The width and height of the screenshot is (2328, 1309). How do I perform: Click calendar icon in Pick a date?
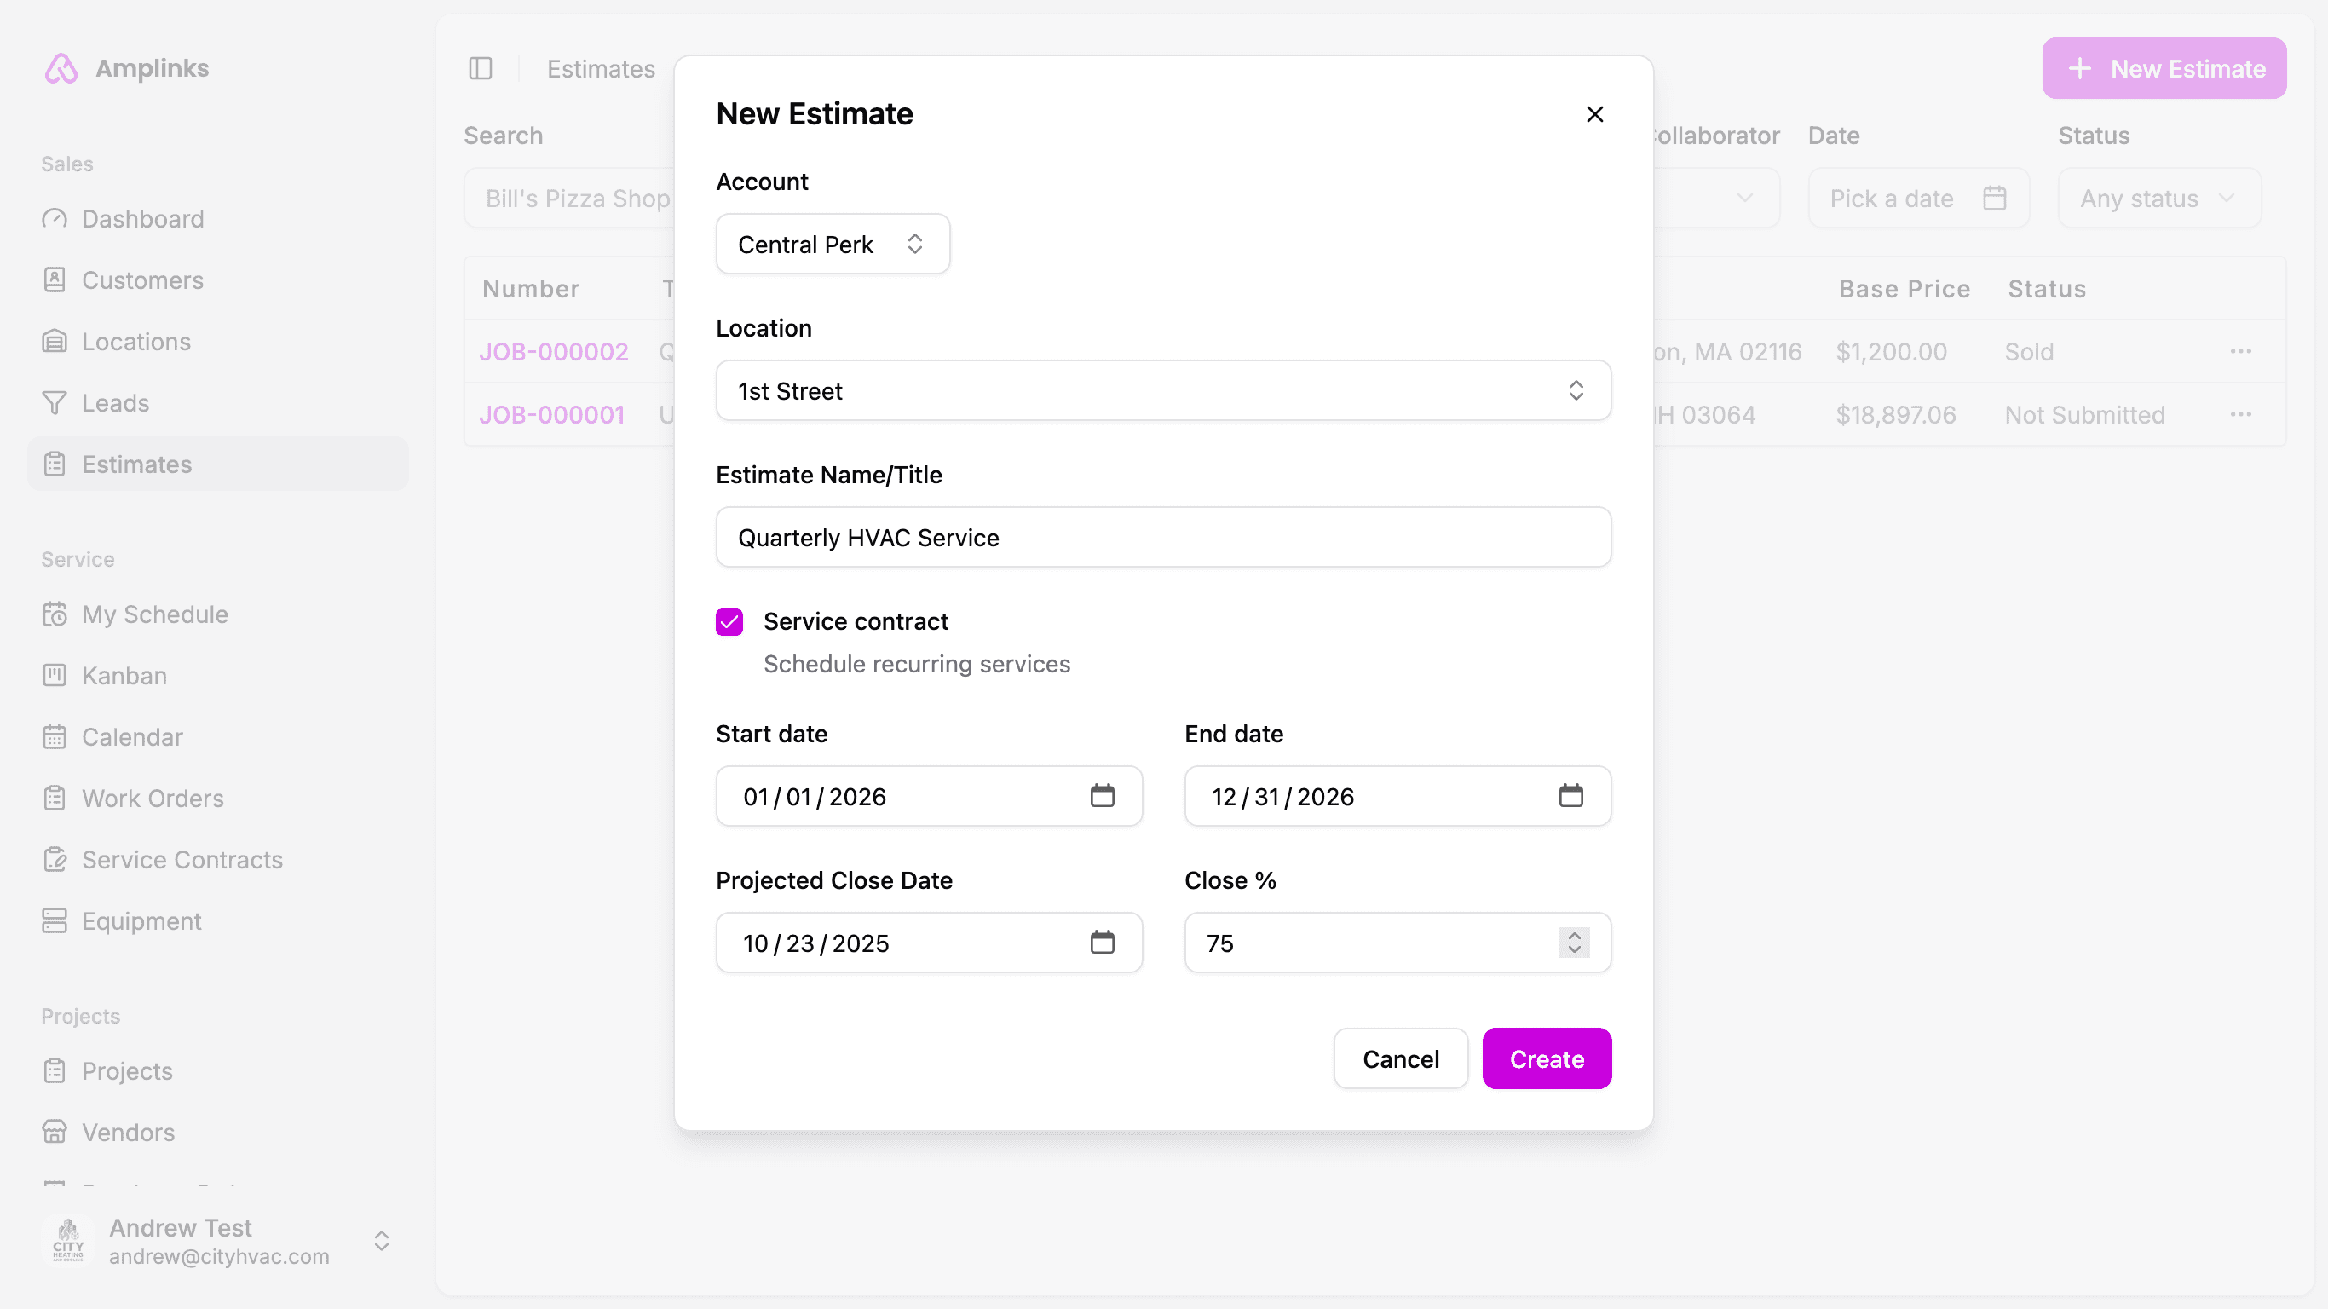pyautogui.click(x=1995, y=198)
